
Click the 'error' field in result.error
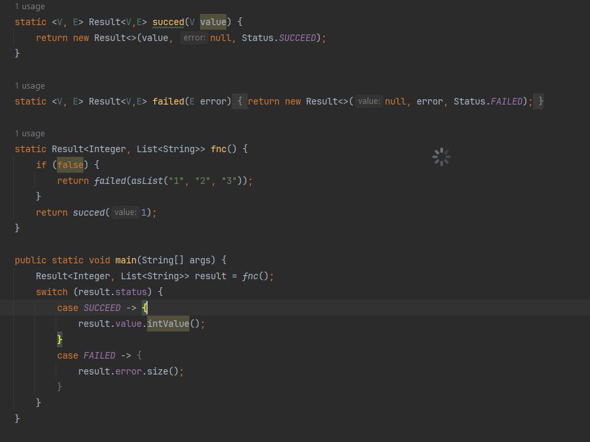(x=128, y=371)
